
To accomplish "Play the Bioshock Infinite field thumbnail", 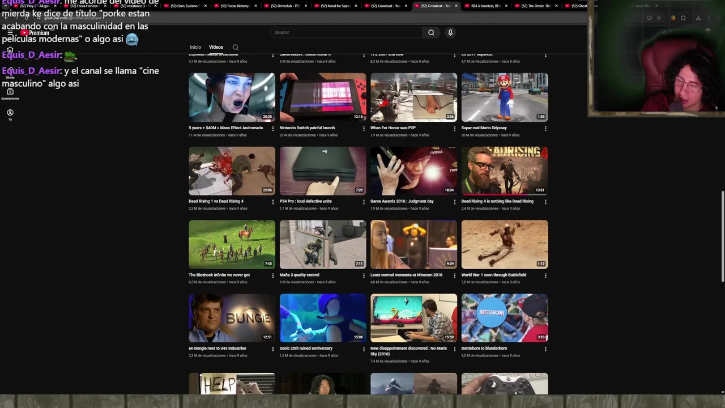I will click(232, 244).
